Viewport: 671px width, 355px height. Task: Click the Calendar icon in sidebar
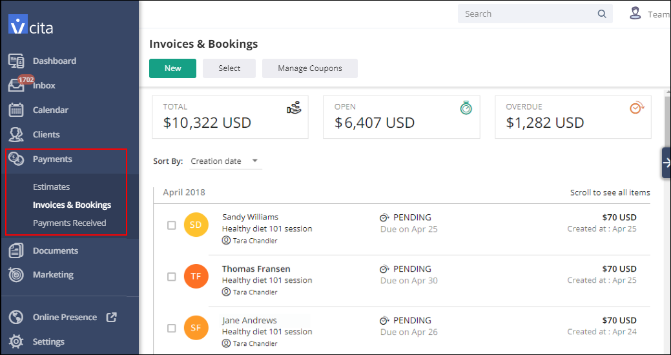pyautogui.click(x=16, y=110)
